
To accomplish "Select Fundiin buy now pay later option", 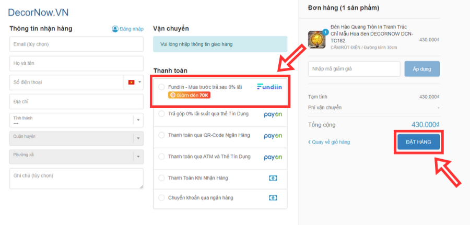I will tap(161, 87).
